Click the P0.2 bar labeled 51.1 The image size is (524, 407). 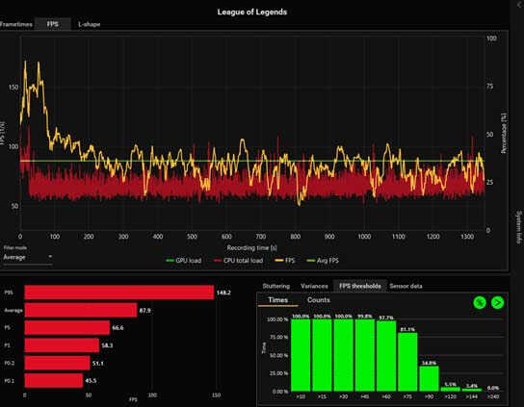57,363
